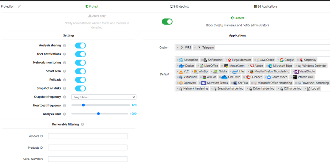Click the Adobe logo icon
The height and width of the screenshot is (164, 330).
(x=251, y=66)
